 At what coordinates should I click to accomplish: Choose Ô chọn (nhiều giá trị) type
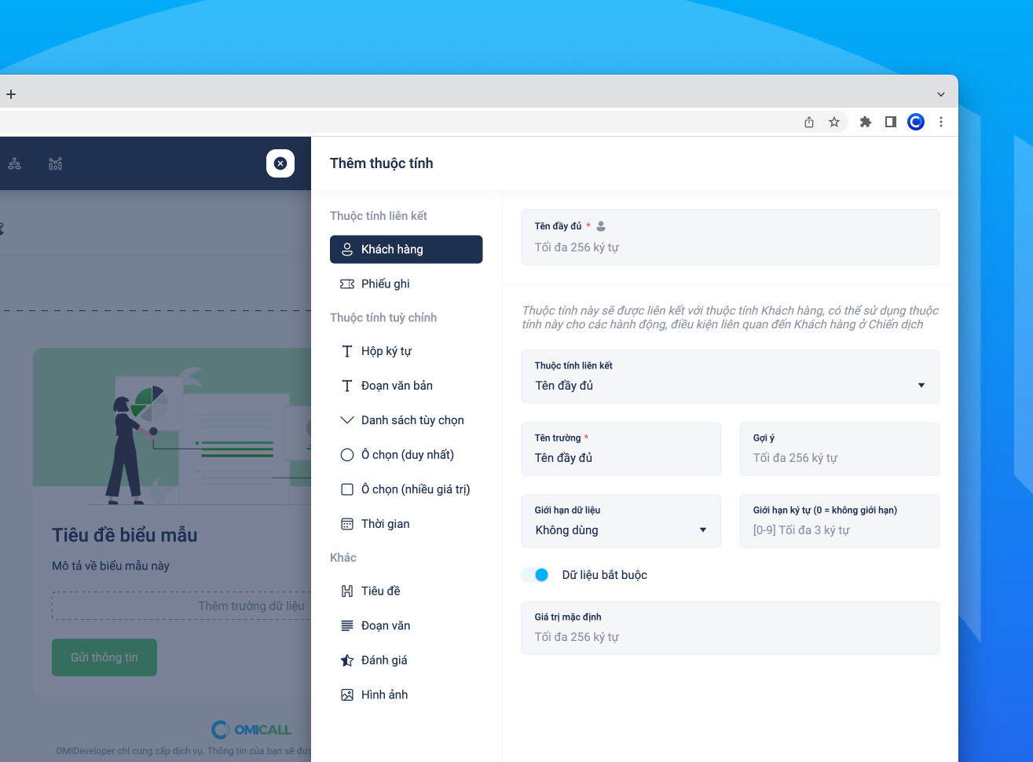coord(406,489)
